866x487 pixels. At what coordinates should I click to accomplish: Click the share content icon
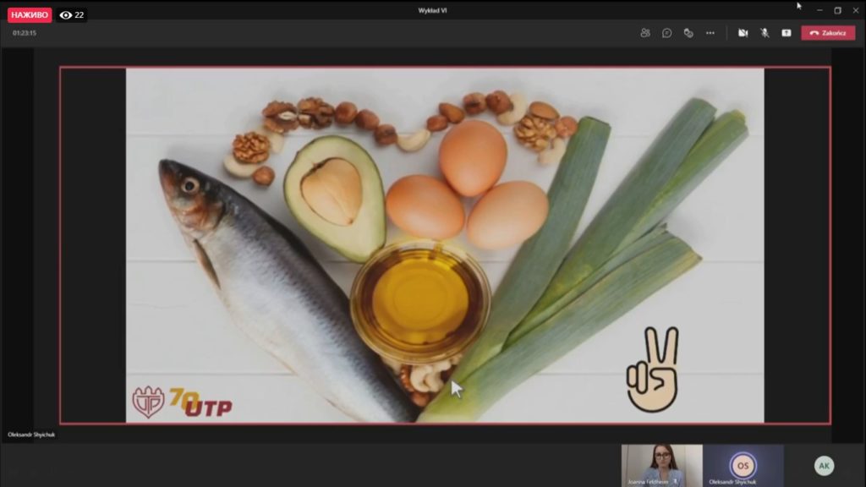(x=787, y=33)
